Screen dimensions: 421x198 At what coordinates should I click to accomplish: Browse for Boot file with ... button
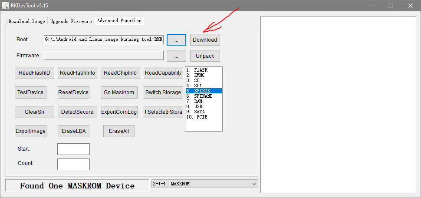pos(176,40)
